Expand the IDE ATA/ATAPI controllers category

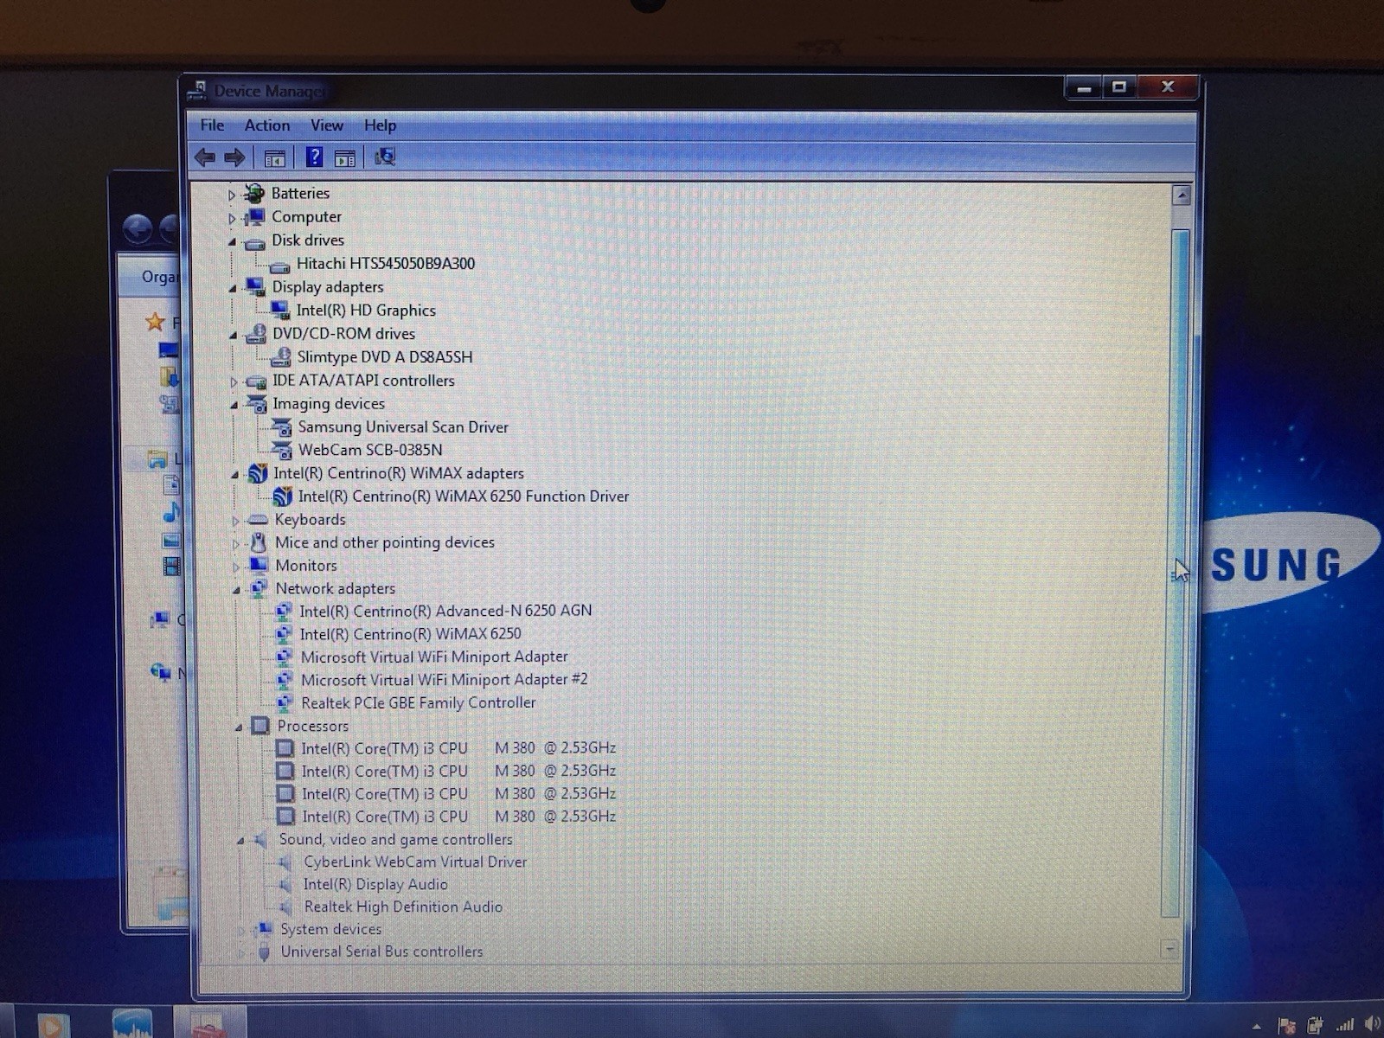234,381
